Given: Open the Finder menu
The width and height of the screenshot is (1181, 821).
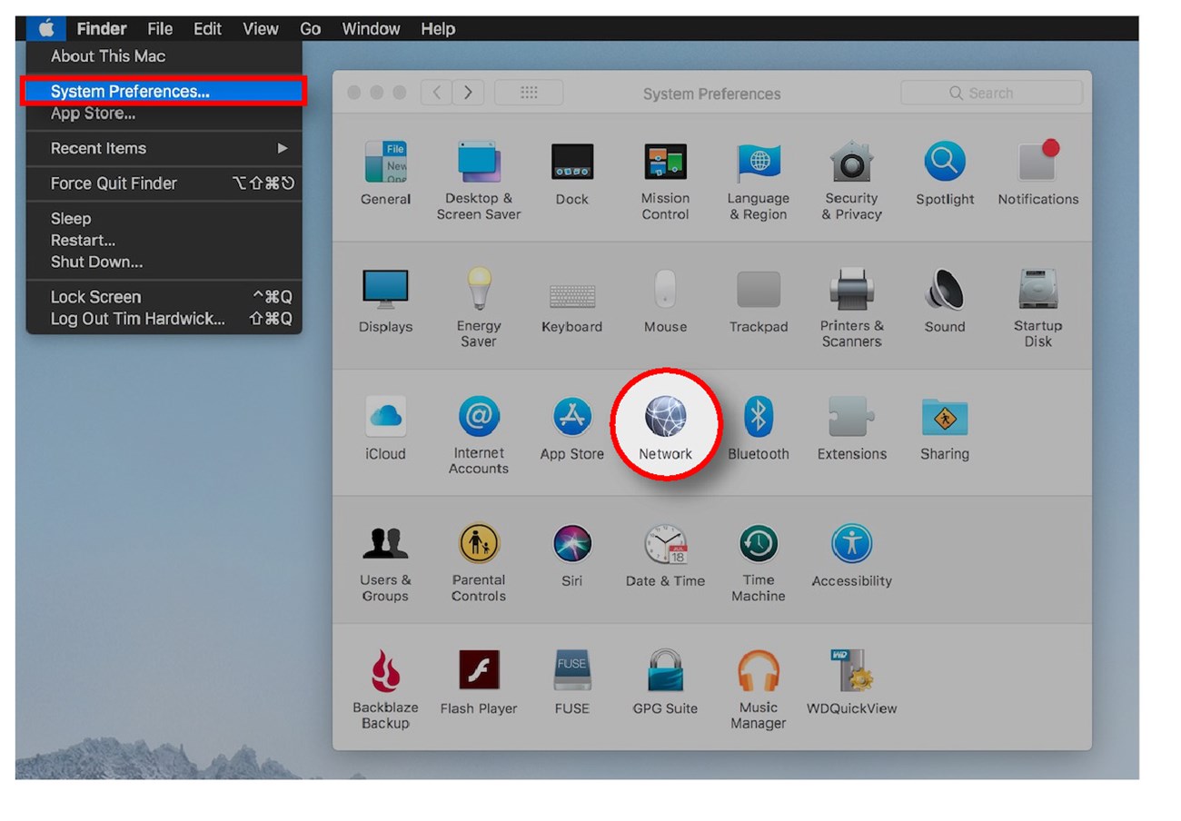Looking at the screenshot, I should [x=102, y=29].
